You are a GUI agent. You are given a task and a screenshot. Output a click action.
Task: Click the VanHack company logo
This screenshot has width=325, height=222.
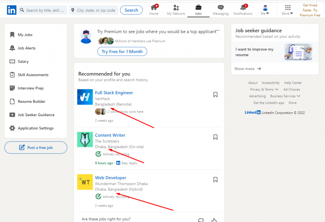click(x=85, y=97)
